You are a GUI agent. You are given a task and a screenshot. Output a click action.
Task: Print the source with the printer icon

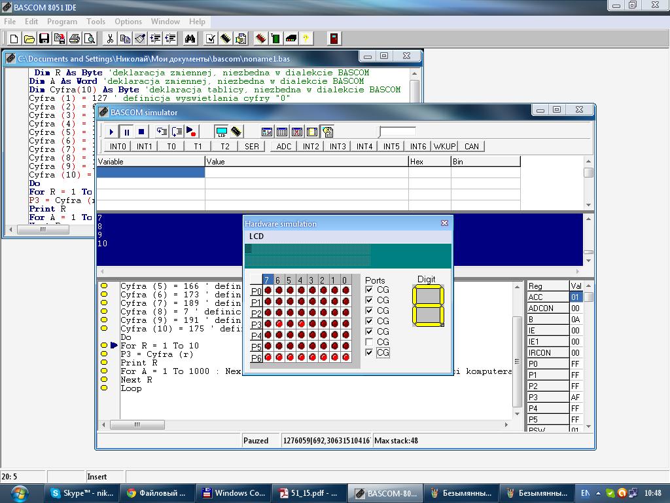(75, 39)
